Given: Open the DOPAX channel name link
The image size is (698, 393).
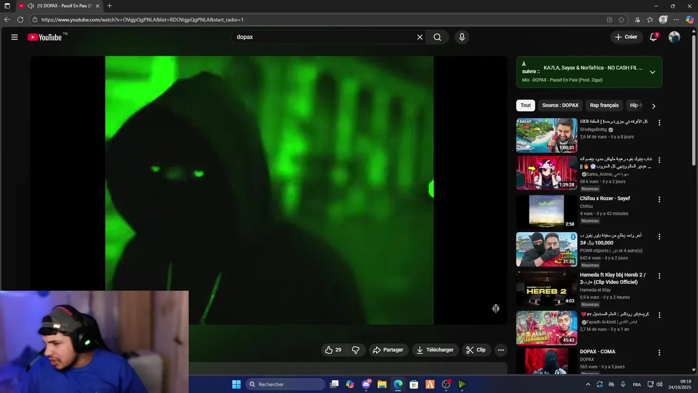Looking at the screenshot, I should point(587,360).
